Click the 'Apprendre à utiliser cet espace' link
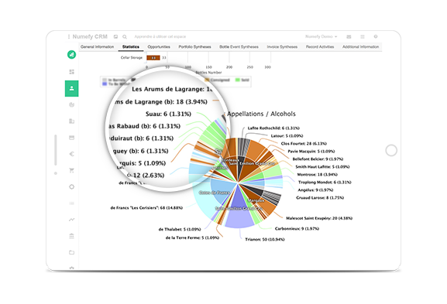This screenshot has width=447, height=304. coord(160,36)
